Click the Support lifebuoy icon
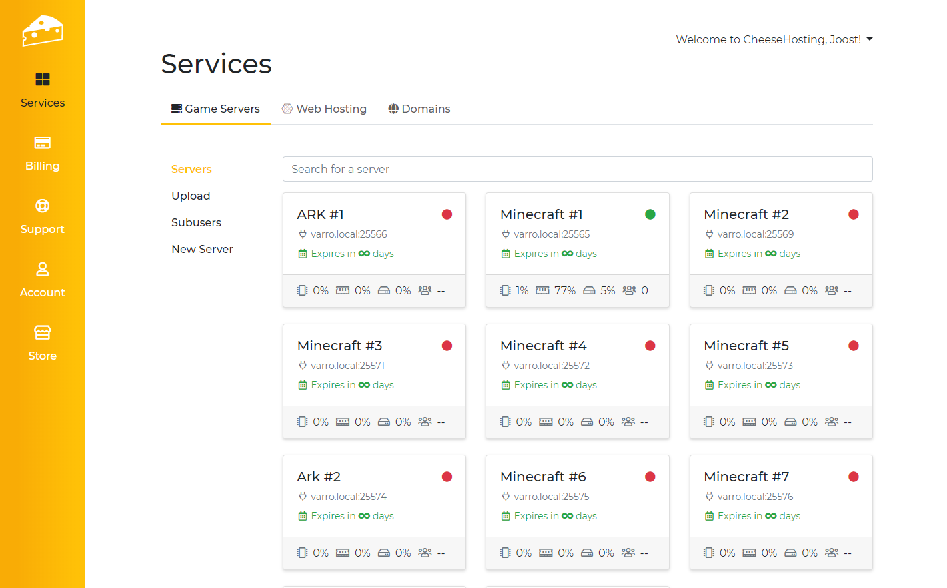947x588 pixels. [x=43, y=206]
